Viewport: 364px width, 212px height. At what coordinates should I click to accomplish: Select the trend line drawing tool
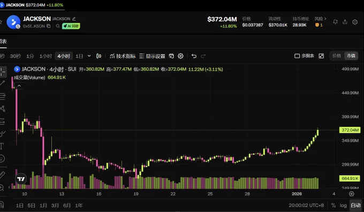2,83
